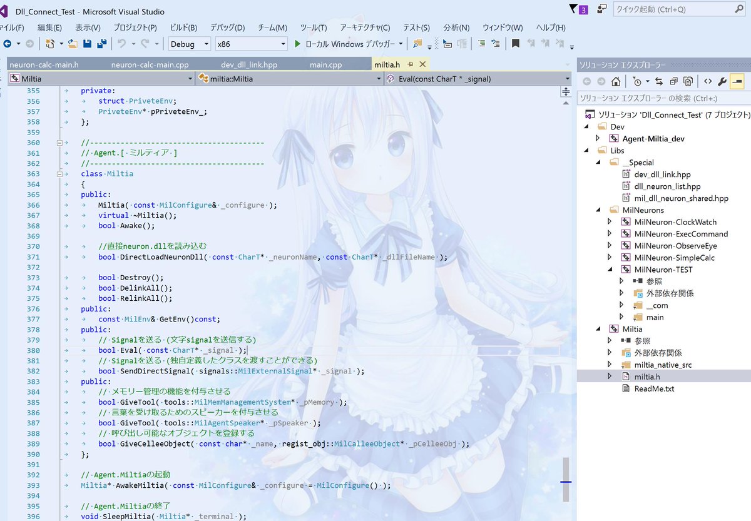Click the Undo arrow icon
This screenshot has height=521, width=751.
click(x=122, y=44)
